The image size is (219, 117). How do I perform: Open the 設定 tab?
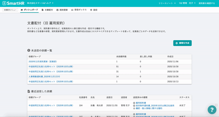coord(94,10)
